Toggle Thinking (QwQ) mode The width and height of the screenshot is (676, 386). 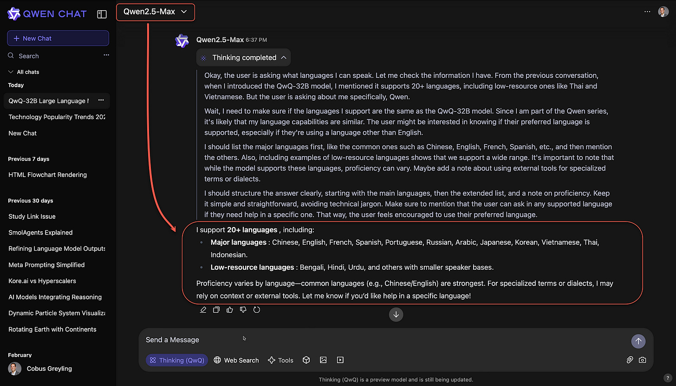coord(177,360)
